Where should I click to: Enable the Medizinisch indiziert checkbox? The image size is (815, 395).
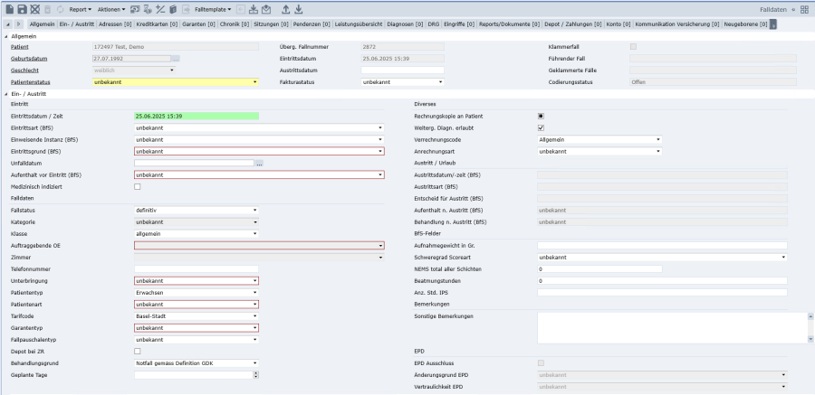[138, 186]
